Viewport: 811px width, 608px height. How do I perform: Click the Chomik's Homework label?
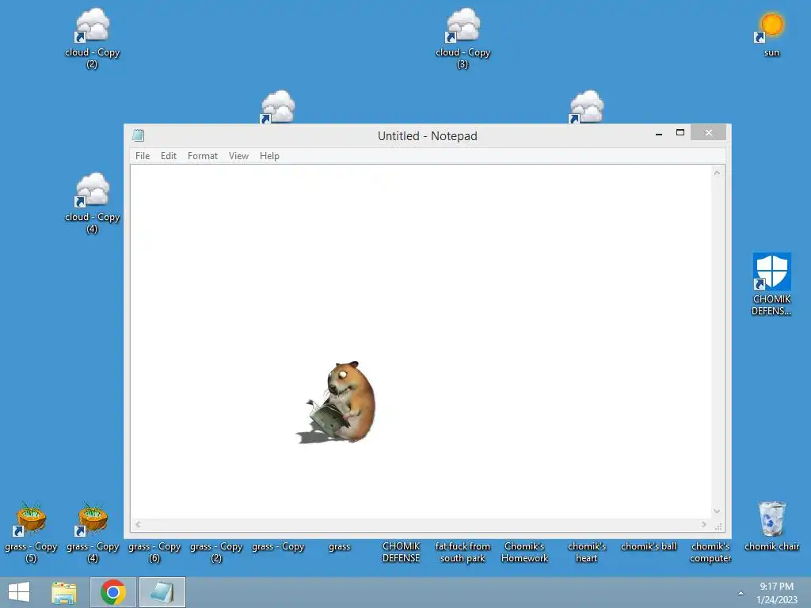point(524,552)
